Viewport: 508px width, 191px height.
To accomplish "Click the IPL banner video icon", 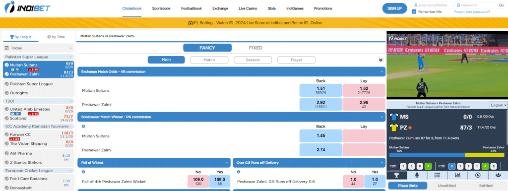I will pos(190,23).
